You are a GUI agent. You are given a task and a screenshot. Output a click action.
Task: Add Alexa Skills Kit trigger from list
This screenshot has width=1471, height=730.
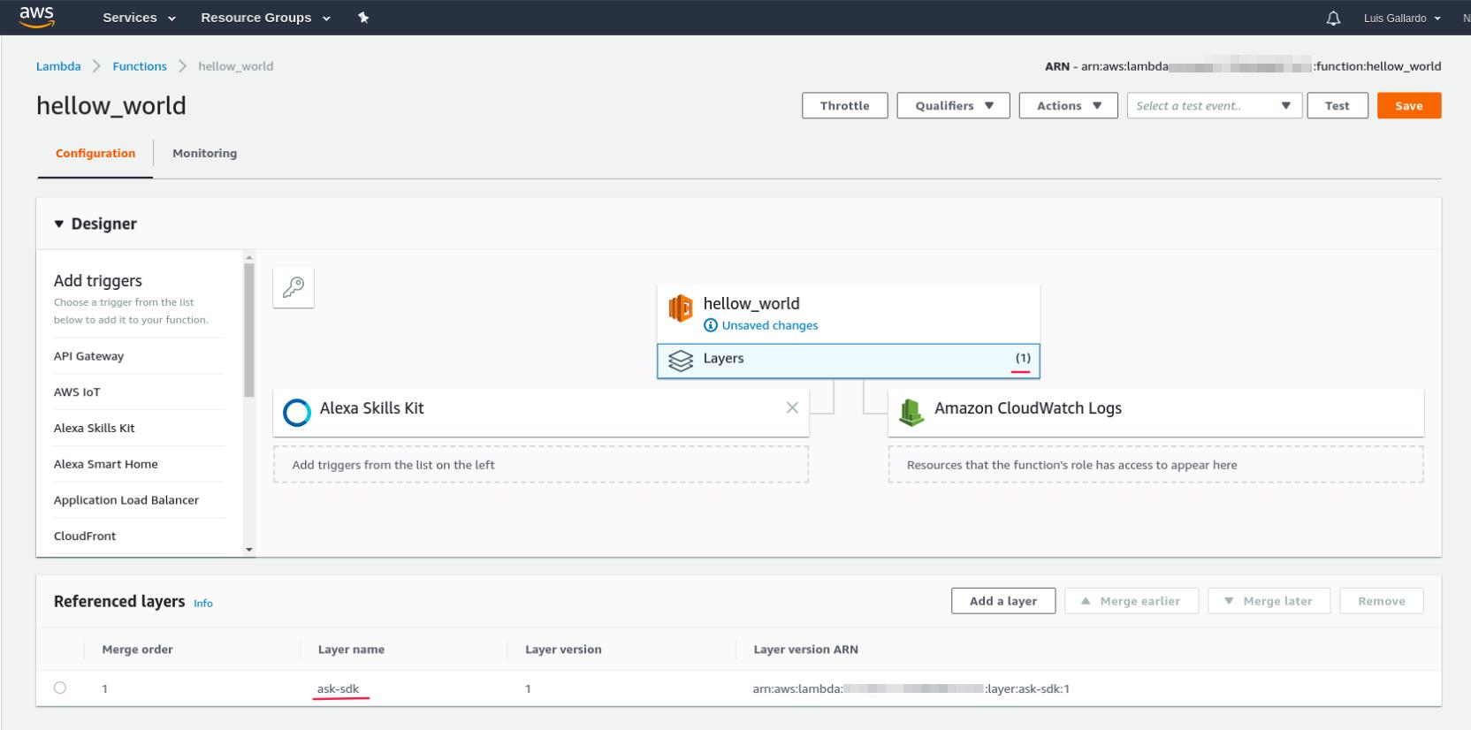[94, 428]
